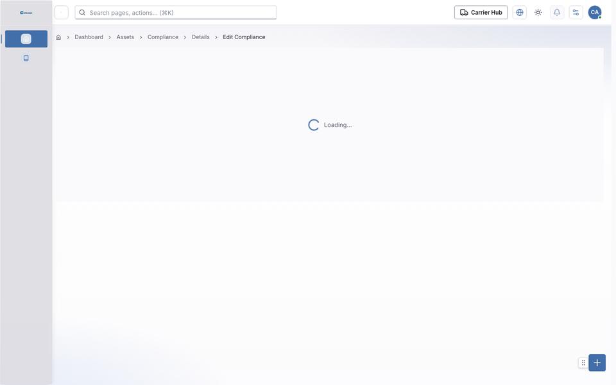The width and height of the screenshot is (616, 385).
Task: Click the drag-handle dots beside plus button
Action: [583, 363]
